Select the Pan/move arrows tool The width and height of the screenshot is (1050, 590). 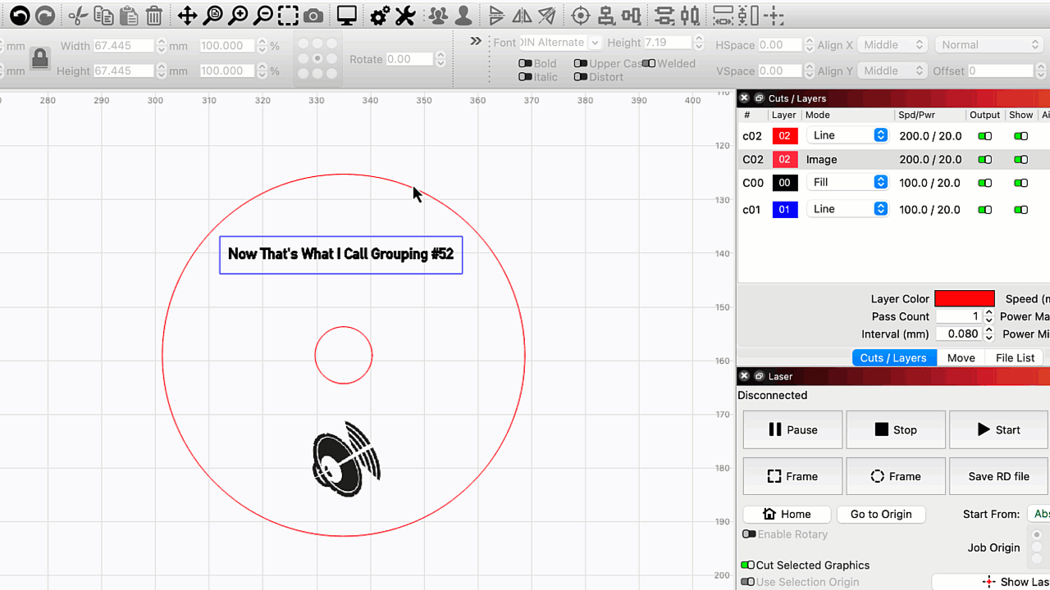(187, 16)
